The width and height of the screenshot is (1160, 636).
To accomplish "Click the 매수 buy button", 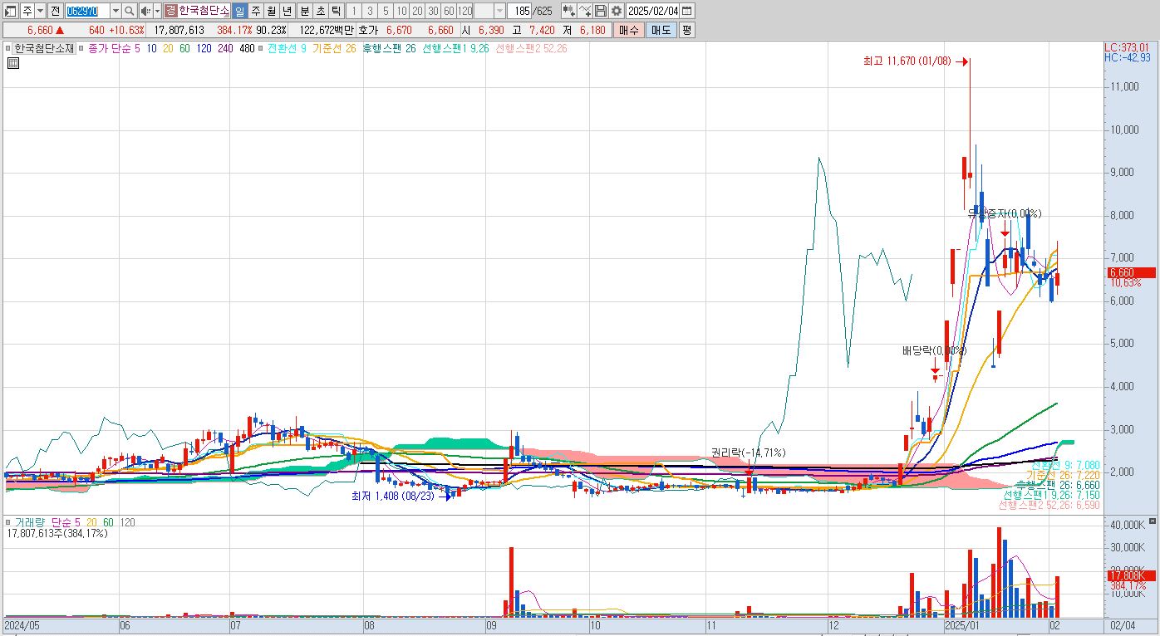I will (628, 30).
